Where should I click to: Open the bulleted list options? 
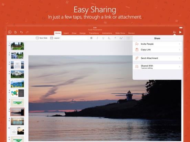(x=128, y=38)
